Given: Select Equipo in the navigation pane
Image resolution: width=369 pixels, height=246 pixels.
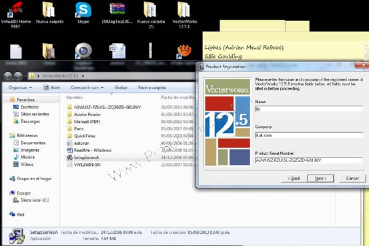Looking at the screenshot, I should pyautogui.click(x=20, y=192).
